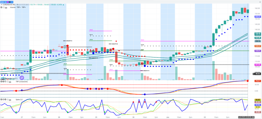Click the pink S badge on CRWV tab
This screenshot has width=262, height=119.
pos(8,2)
